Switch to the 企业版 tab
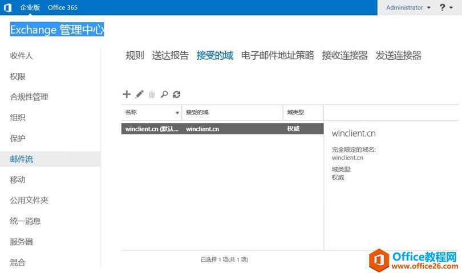Viewport: 462px width, 276px height. (x=30, y=7)
